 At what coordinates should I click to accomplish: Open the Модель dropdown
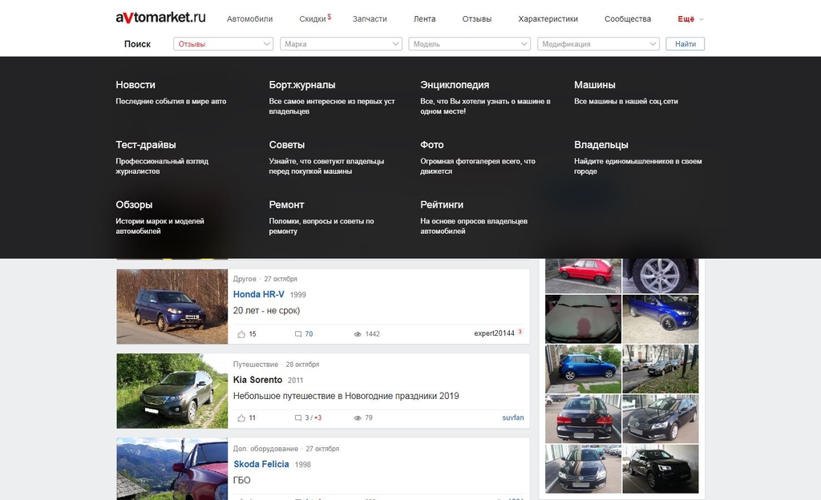click(x=470, y=44)
